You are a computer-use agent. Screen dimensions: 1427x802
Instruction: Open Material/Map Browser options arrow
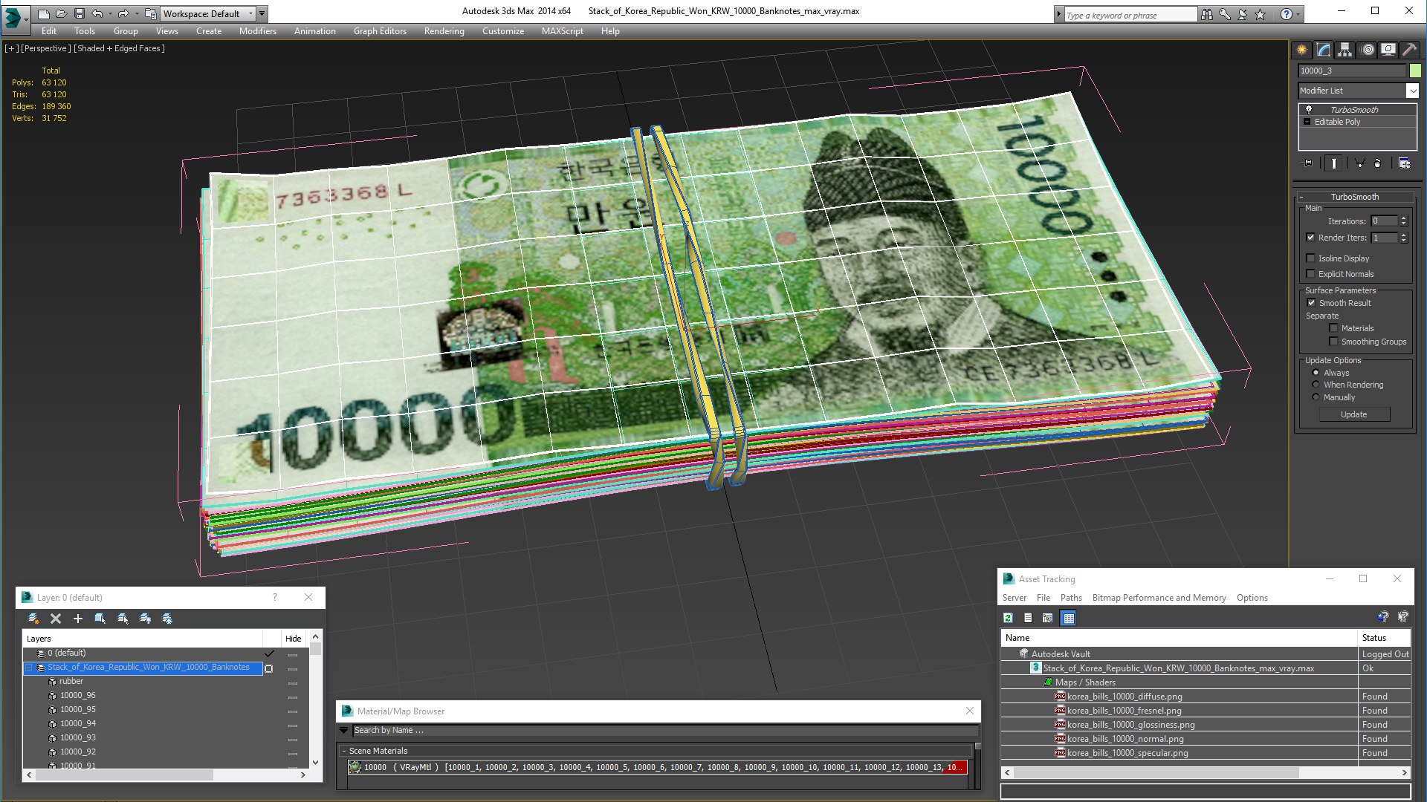pyautogui.click(x=344, y=731)
